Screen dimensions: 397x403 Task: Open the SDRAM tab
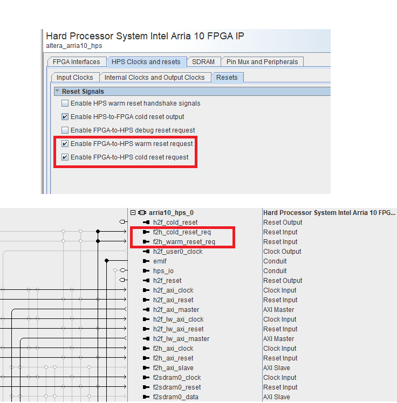[x=203, y=62]
